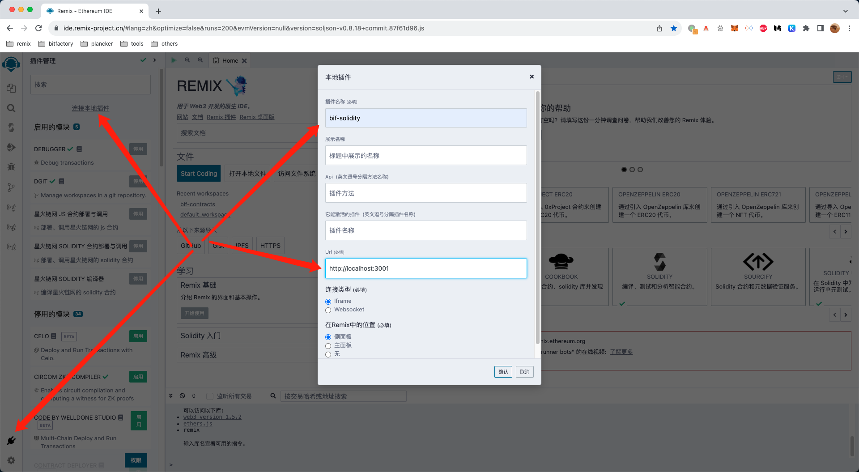Open Deploy and run transactions icon

pyautogui.click(x=11, y=147)
